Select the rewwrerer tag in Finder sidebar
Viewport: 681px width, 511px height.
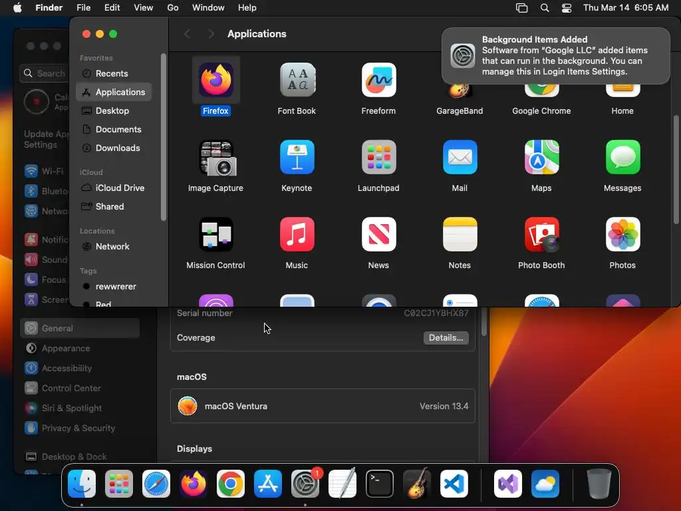click(x=114, y=287)
